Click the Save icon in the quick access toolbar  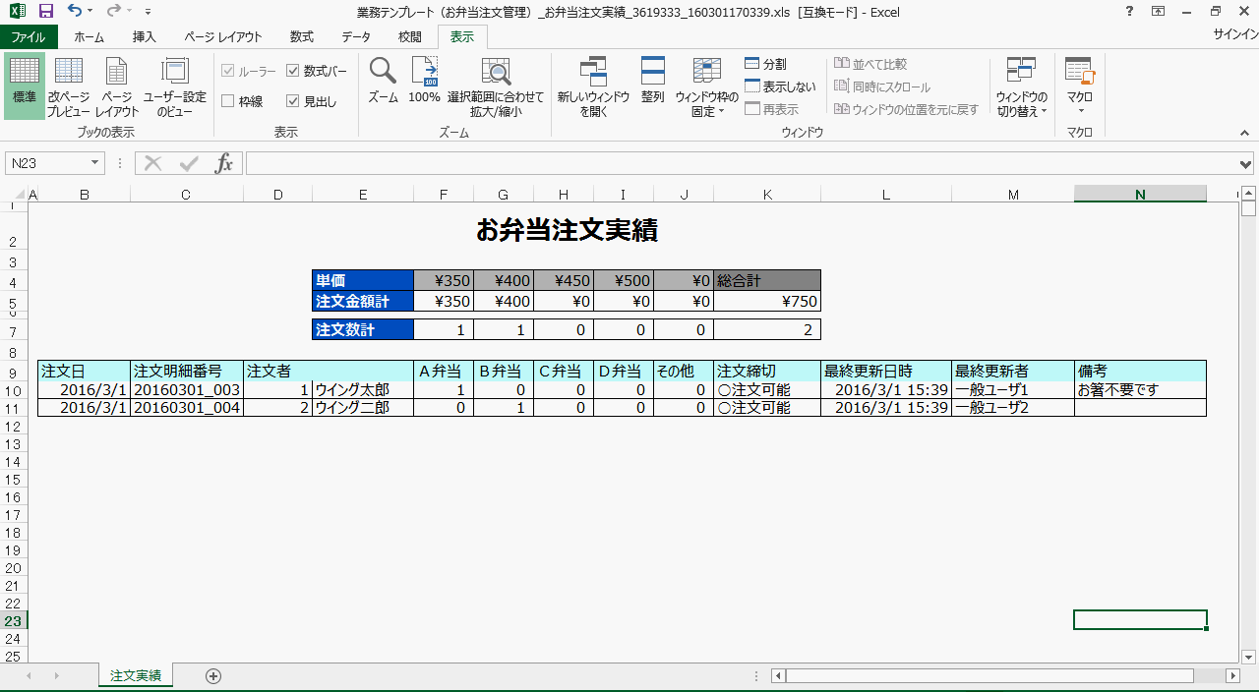tap(45, 11)
